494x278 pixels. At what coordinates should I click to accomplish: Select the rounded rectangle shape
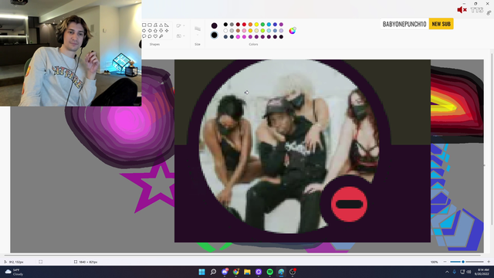150,25
